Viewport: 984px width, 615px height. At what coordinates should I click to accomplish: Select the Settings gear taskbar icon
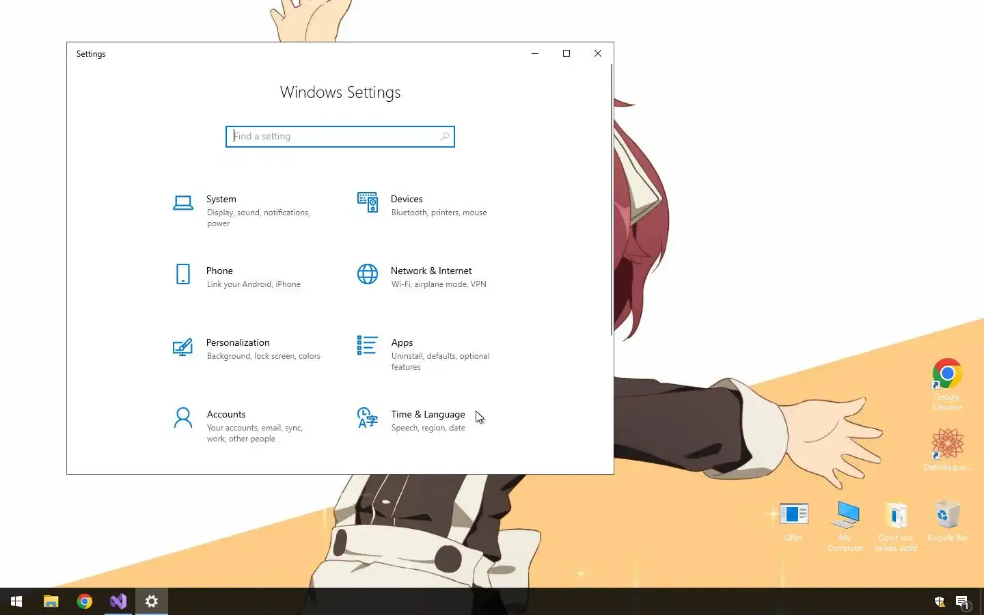point(152,601)
